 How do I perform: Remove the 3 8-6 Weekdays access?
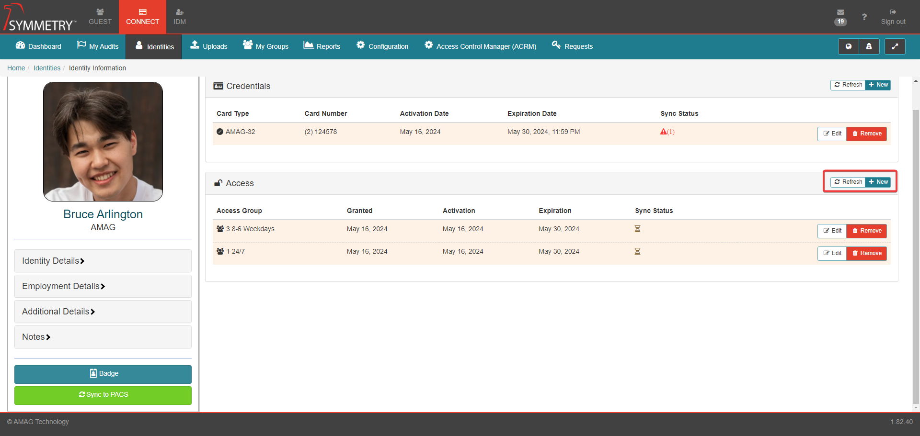click(867, 231)
